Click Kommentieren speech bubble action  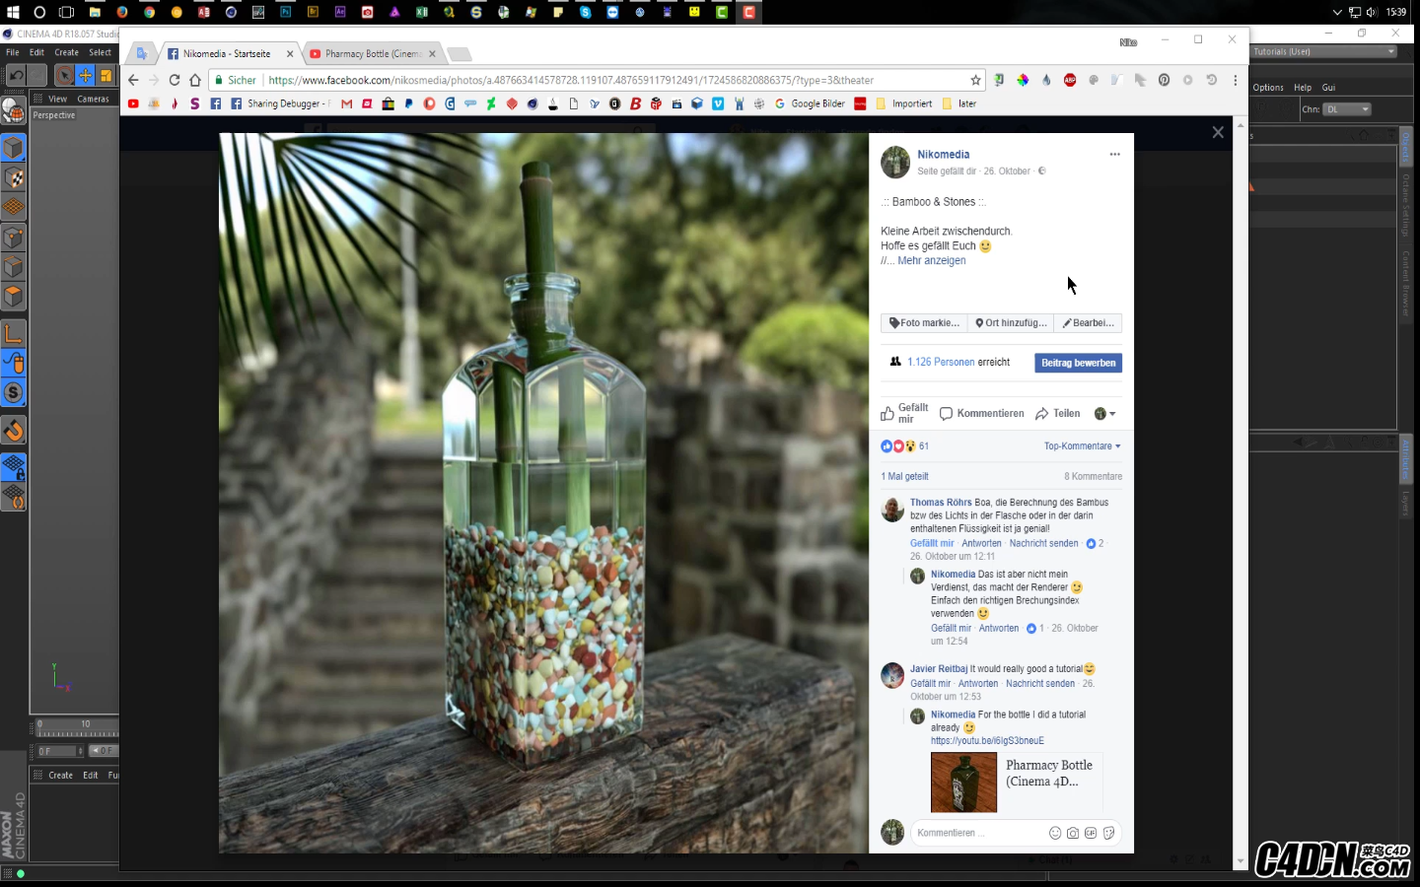[x=981, y=414]
